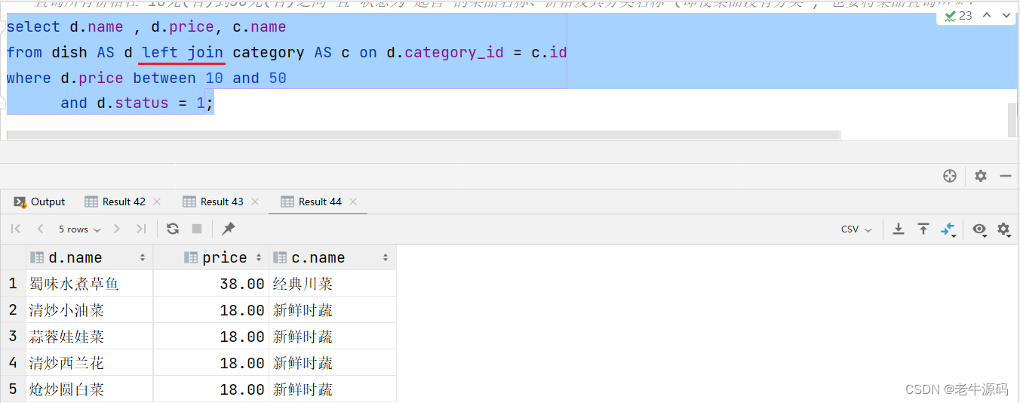Click the export data download icon

[x=899, y=229]
